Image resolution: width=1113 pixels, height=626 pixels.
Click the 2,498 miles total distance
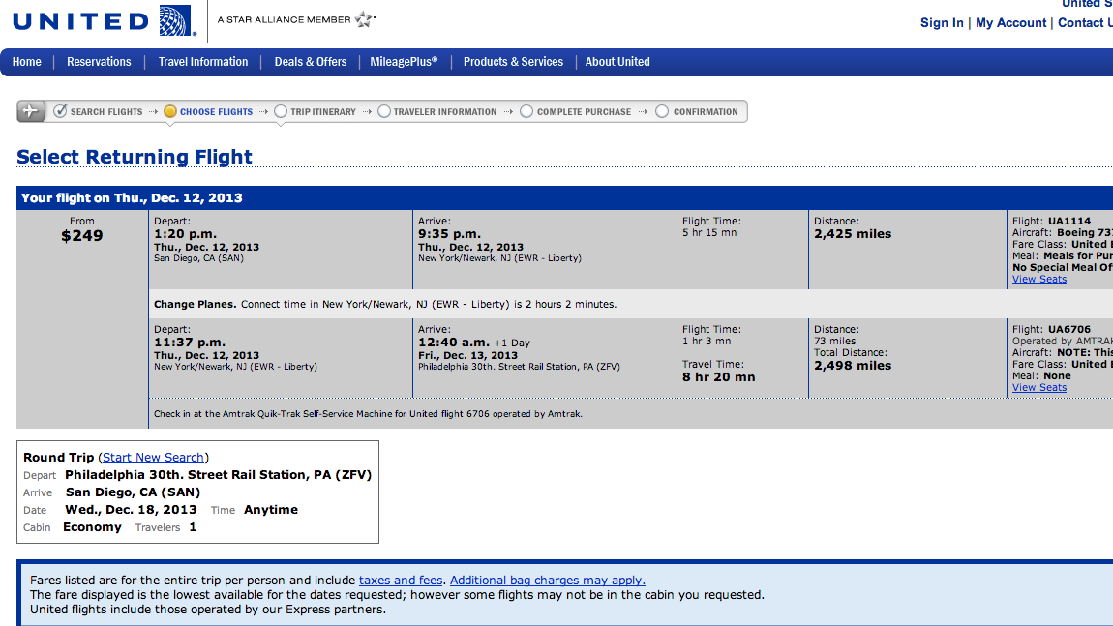[x=853, y=366]
